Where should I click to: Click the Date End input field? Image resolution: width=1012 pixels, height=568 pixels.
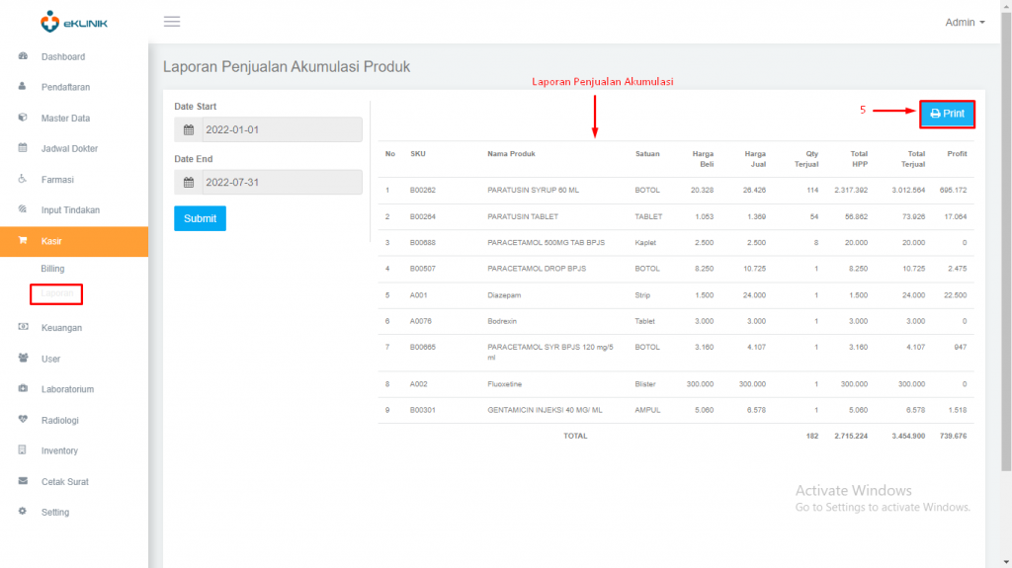click(281, 183)
